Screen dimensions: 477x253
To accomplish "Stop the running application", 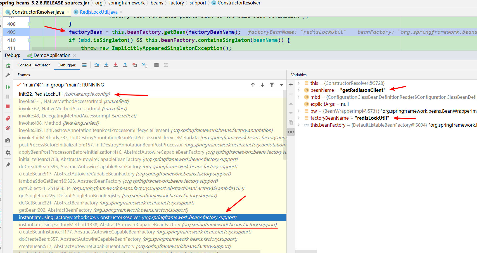I will click(8, 106).
